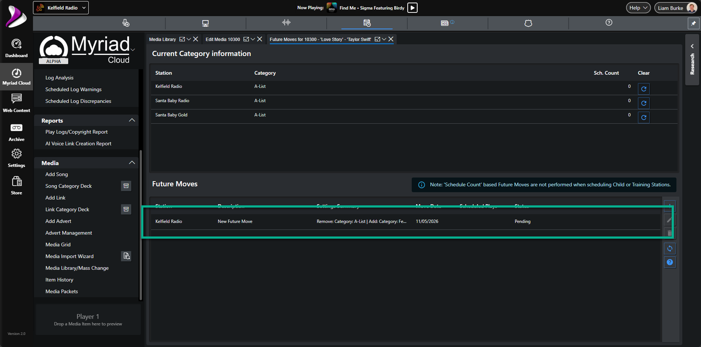Open the Help dropdown menu
This screenshot has width=701, height=347.
638,8
